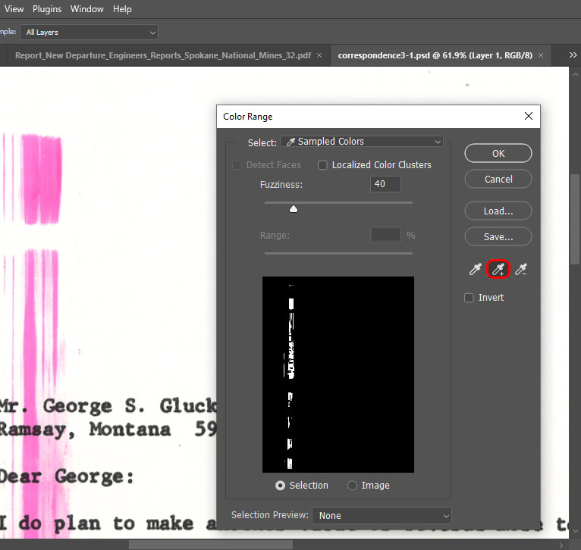Viewport: 581px width, 550px height.
Task: Switch to the Report_New Departure PDF tab
Action: (x=162, y=55)
